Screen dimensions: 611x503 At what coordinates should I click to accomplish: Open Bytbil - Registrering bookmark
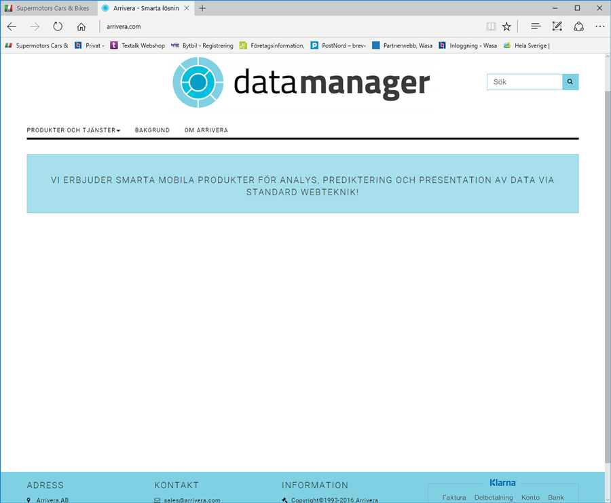point(202,45)
